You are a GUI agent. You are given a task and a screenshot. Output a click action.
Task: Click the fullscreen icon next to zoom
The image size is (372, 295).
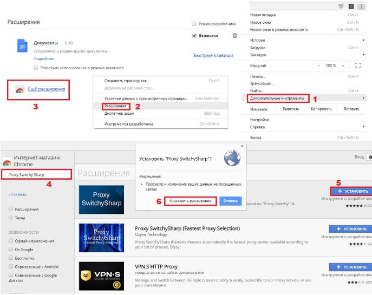click(x=357, y=65)
